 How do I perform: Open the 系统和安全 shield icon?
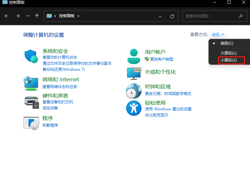[31, 56]
